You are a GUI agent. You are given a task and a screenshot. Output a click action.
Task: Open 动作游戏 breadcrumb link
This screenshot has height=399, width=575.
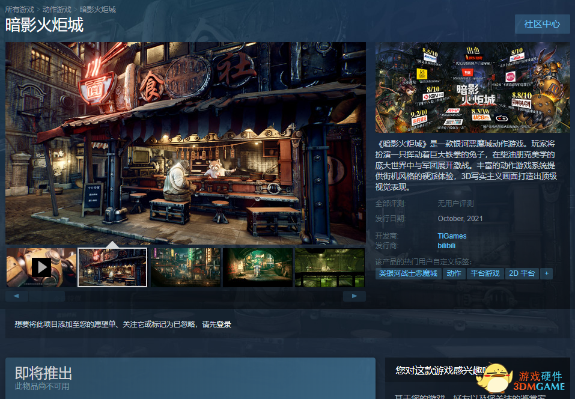pos(57,10)
